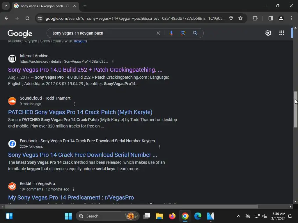This screenshot has height=223, width=298.
Task: Click the Reddit result favicon
Action: coord(12,186)
